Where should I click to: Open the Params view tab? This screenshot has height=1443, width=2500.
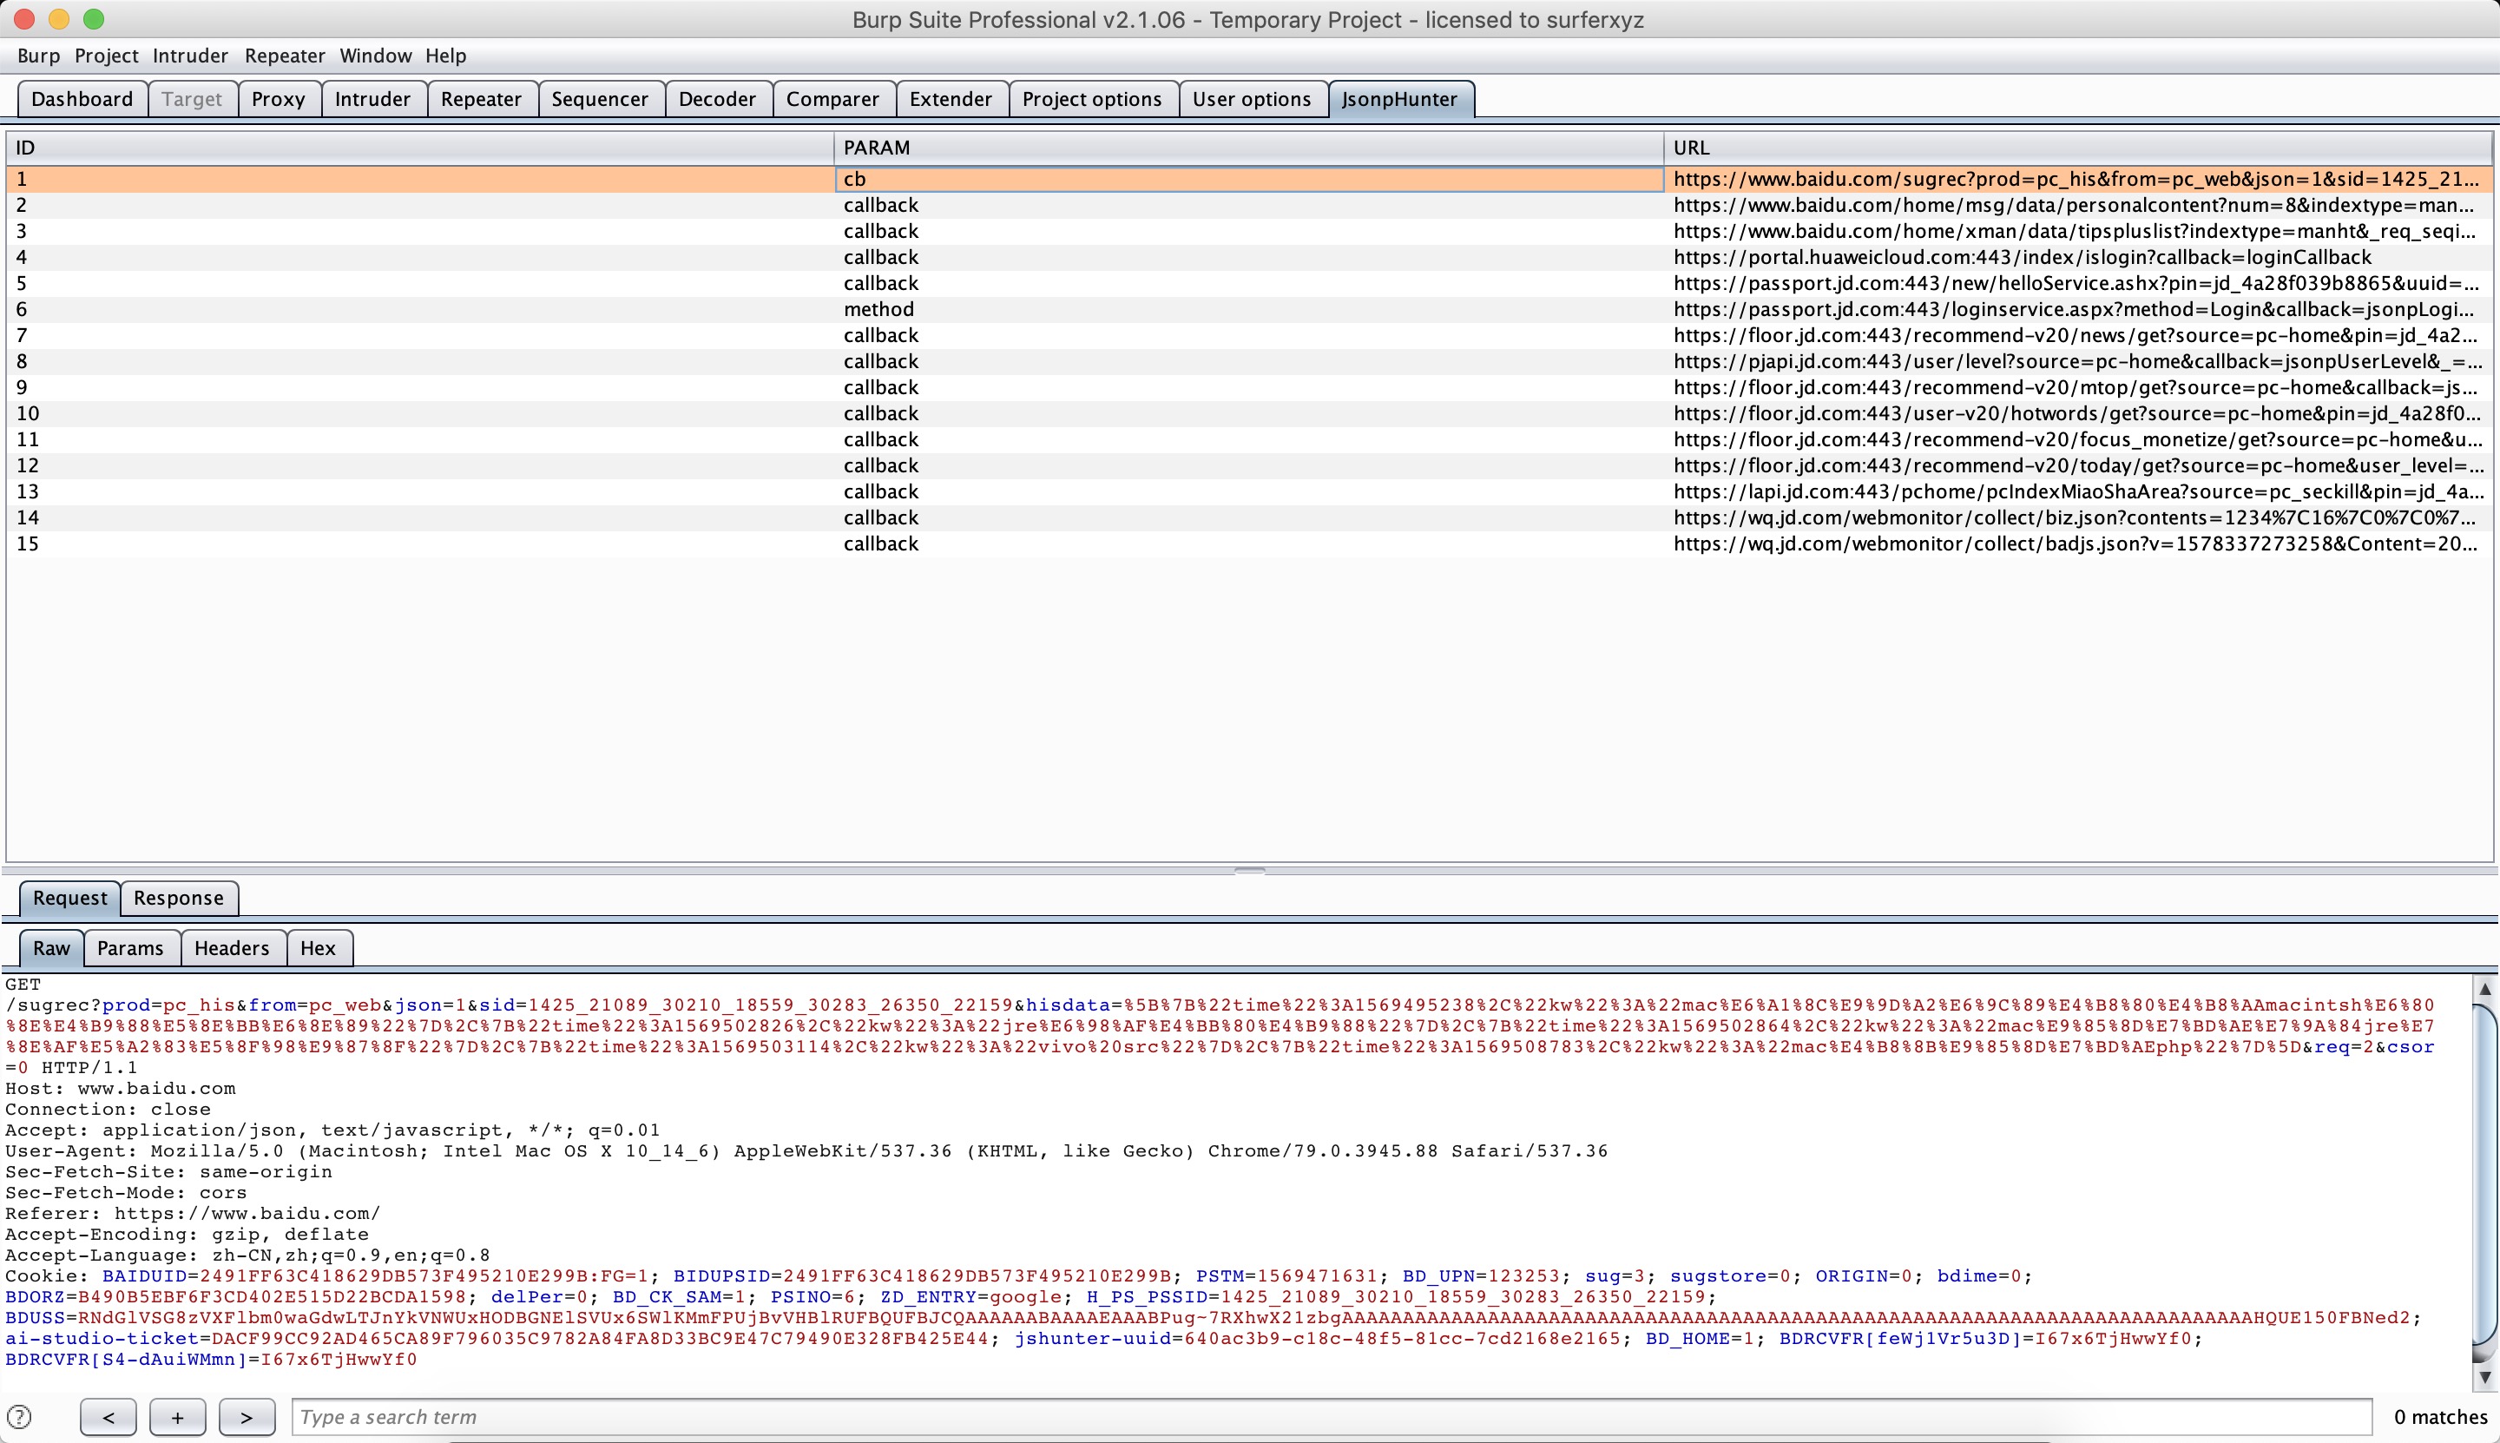point(130,947)
